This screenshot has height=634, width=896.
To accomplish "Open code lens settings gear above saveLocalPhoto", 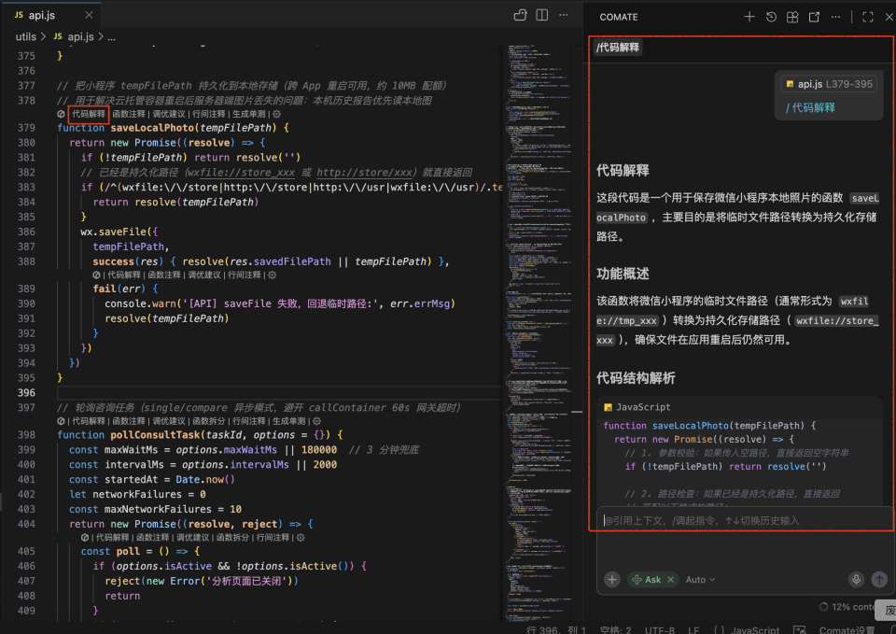I will pyautogui.click(x=277, y=114).
